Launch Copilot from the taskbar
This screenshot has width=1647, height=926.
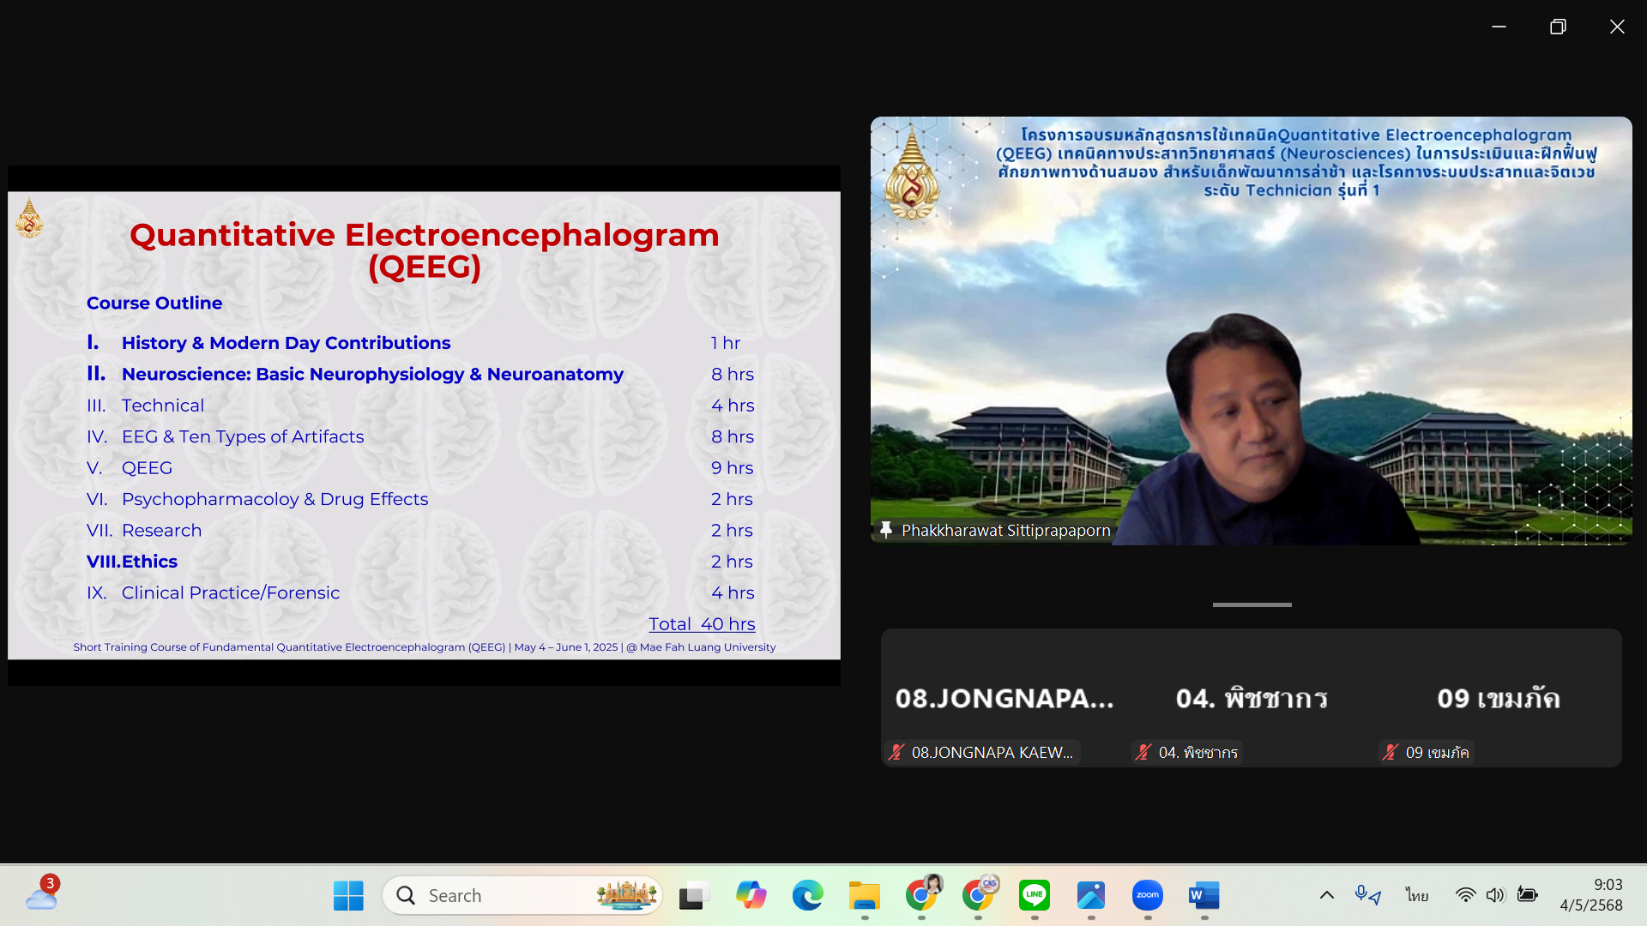(x=751, y=896)
